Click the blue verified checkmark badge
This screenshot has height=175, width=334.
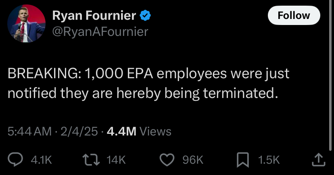pos(145,16)
